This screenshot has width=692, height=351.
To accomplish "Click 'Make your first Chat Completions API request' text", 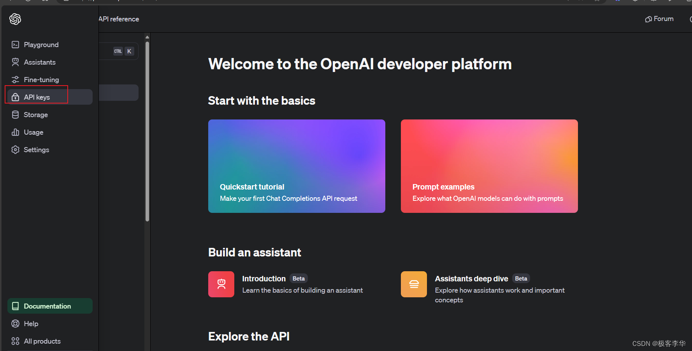I will 288,198.
